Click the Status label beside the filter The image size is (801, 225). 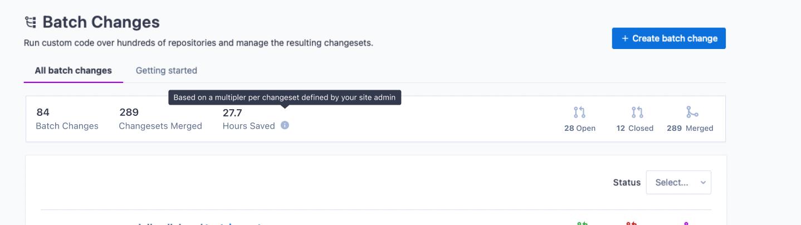coord(627,182)
